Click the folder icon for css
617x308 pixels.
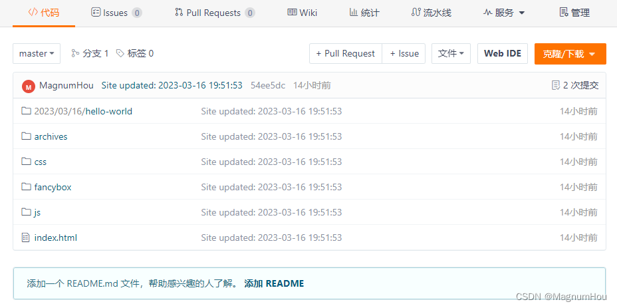(27, 162)
